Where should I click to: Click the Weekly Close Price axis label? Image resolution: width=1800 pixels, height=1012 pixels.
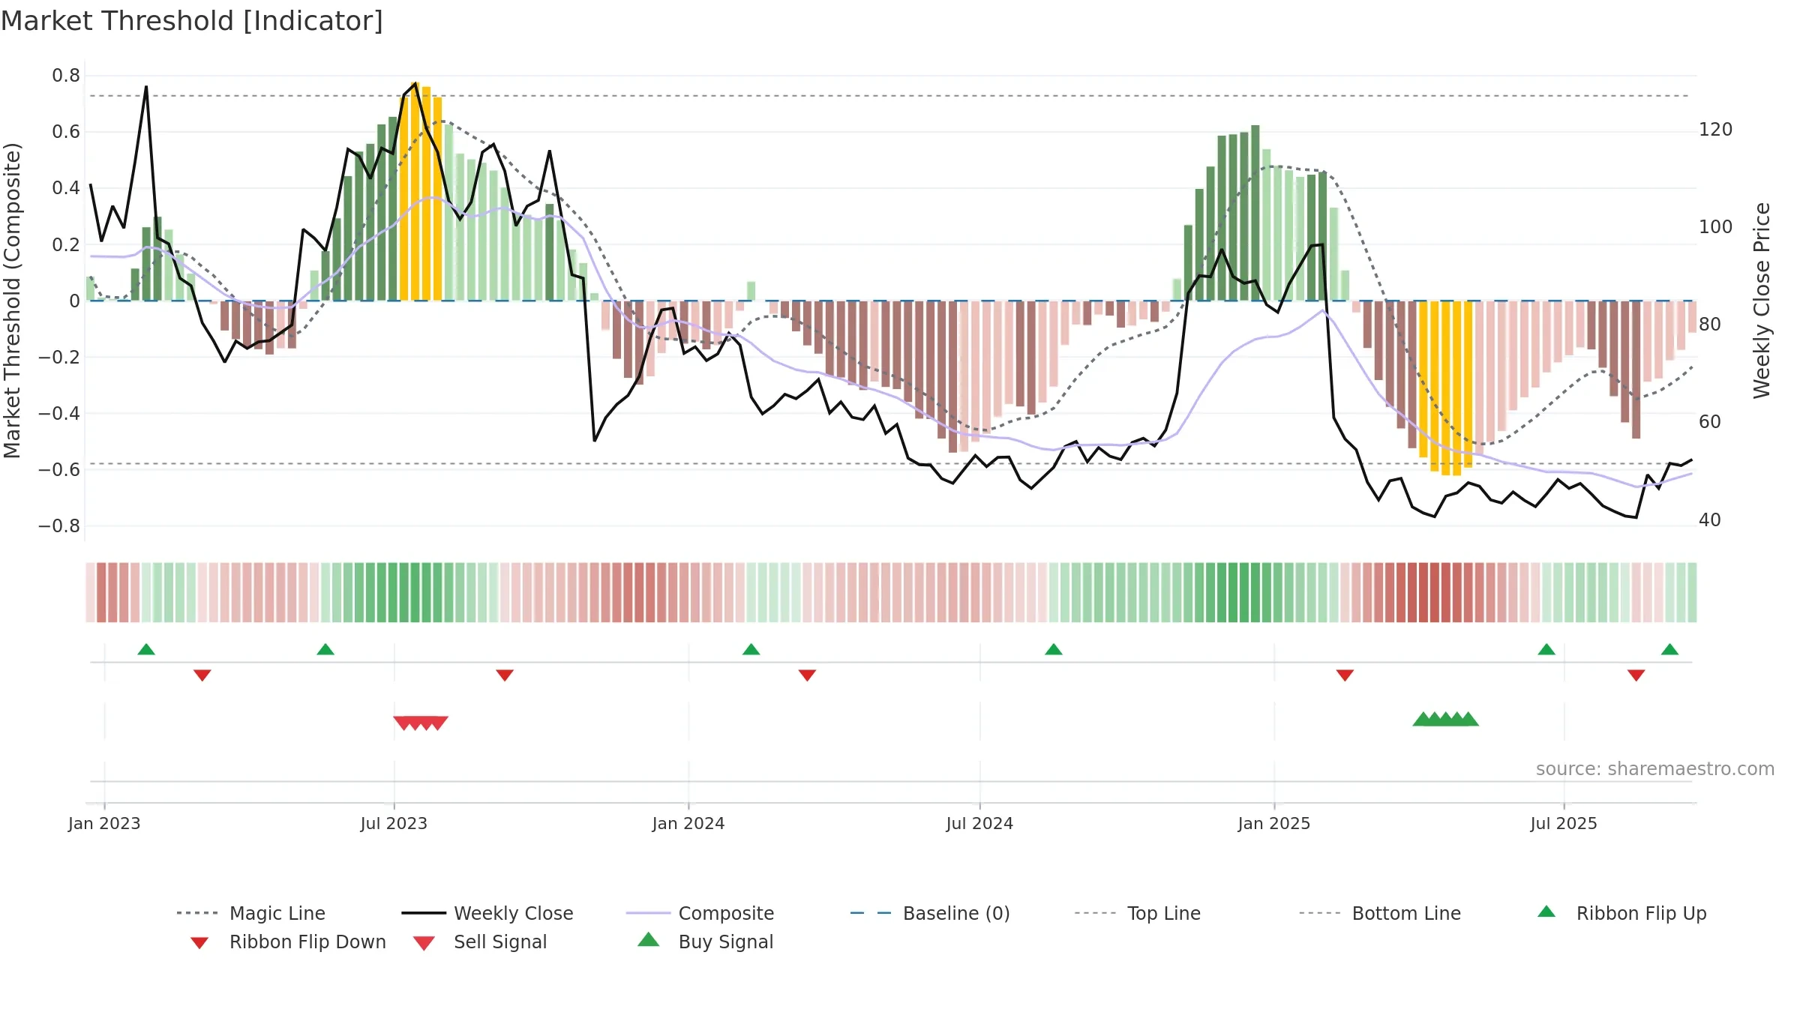(x=1762, y=301)
